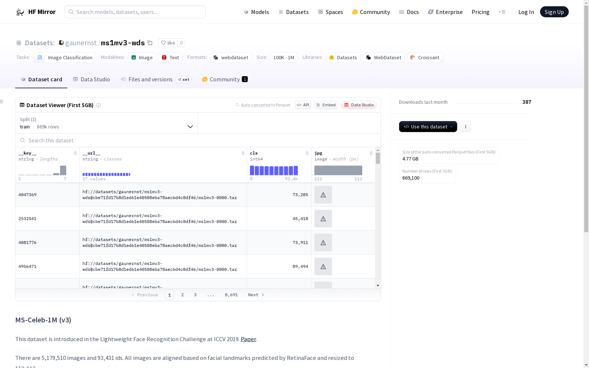This screenshot has width=589, height=368.
Task: Sort by the __url__ column arrows
Action: (x=243, y=153)
